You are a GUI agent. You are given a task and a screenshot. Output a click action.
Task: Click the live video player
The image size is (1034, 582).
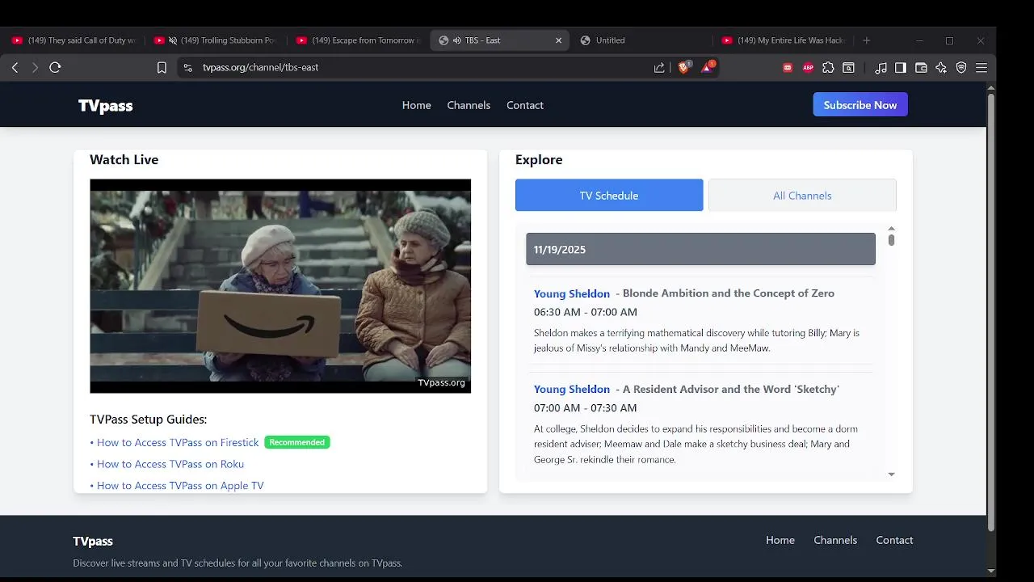click(280, 286)
